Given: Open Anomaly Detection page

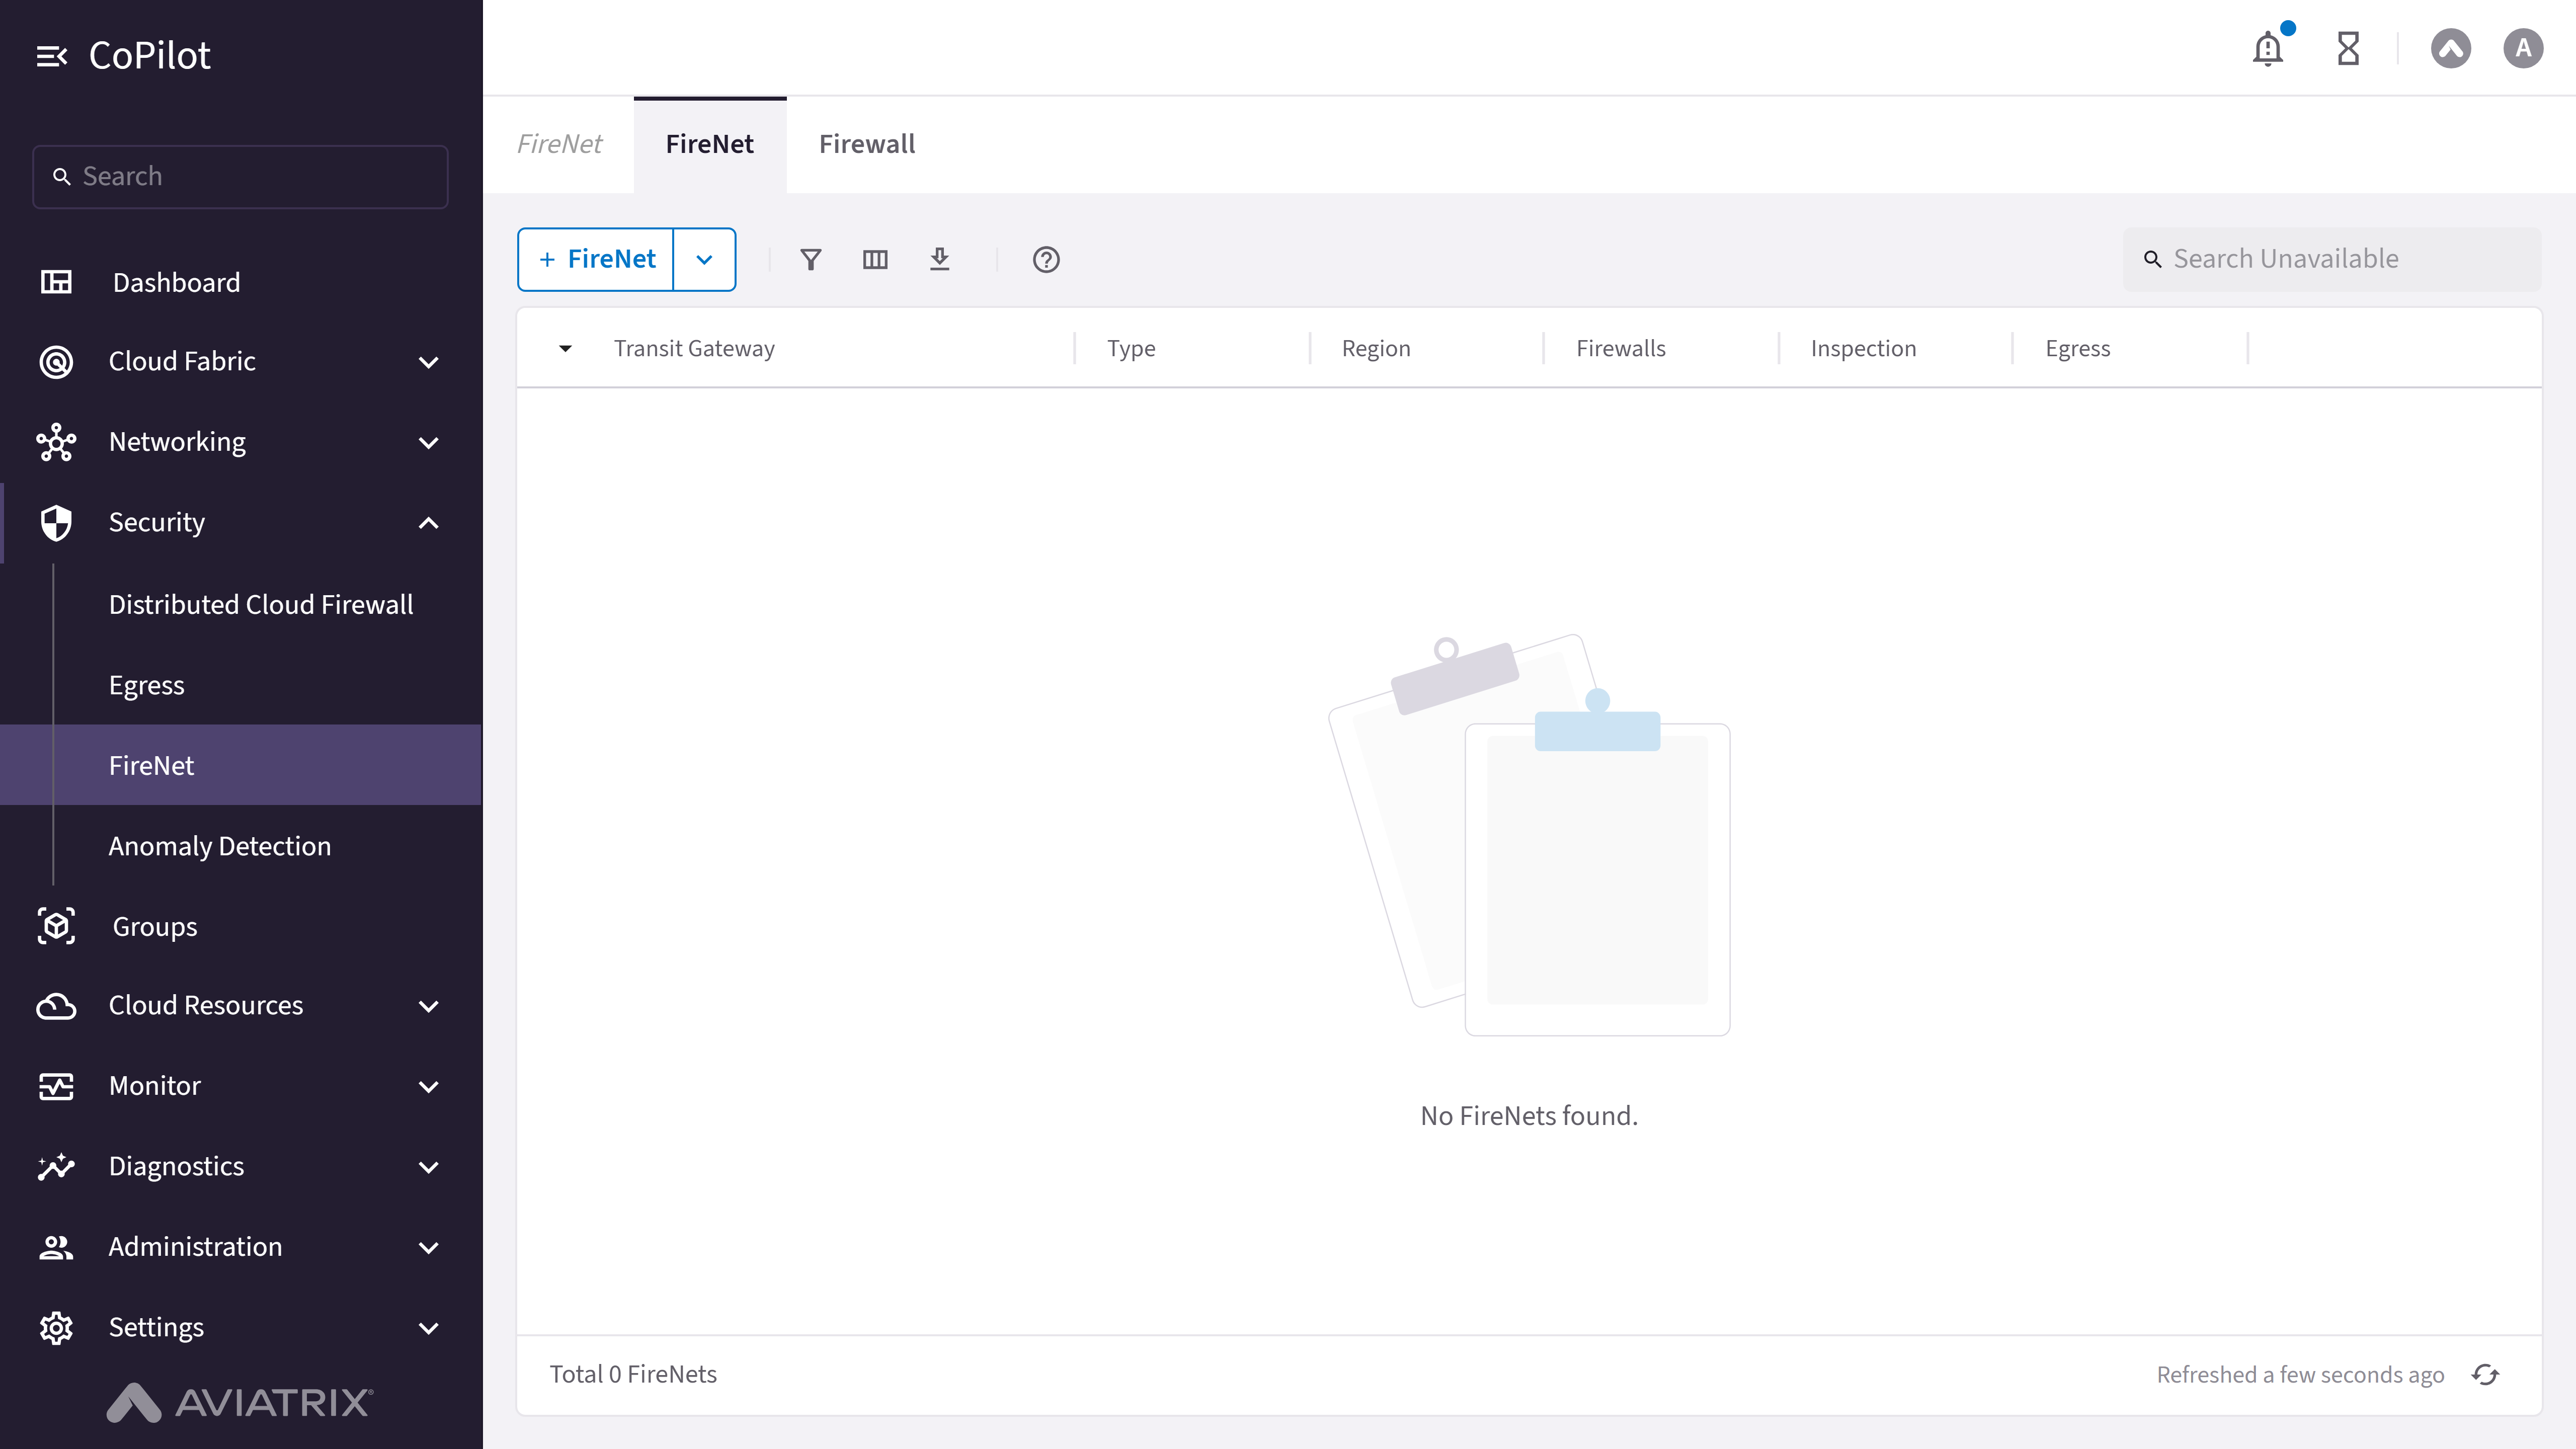Looking at the screenshot, I should tap(219, 846).
